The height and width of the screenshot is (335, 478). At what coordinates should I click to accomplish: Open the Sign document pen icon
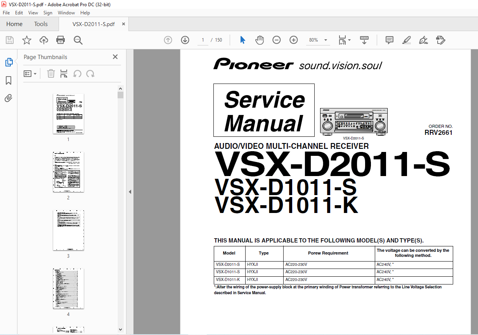pos(423,40)
